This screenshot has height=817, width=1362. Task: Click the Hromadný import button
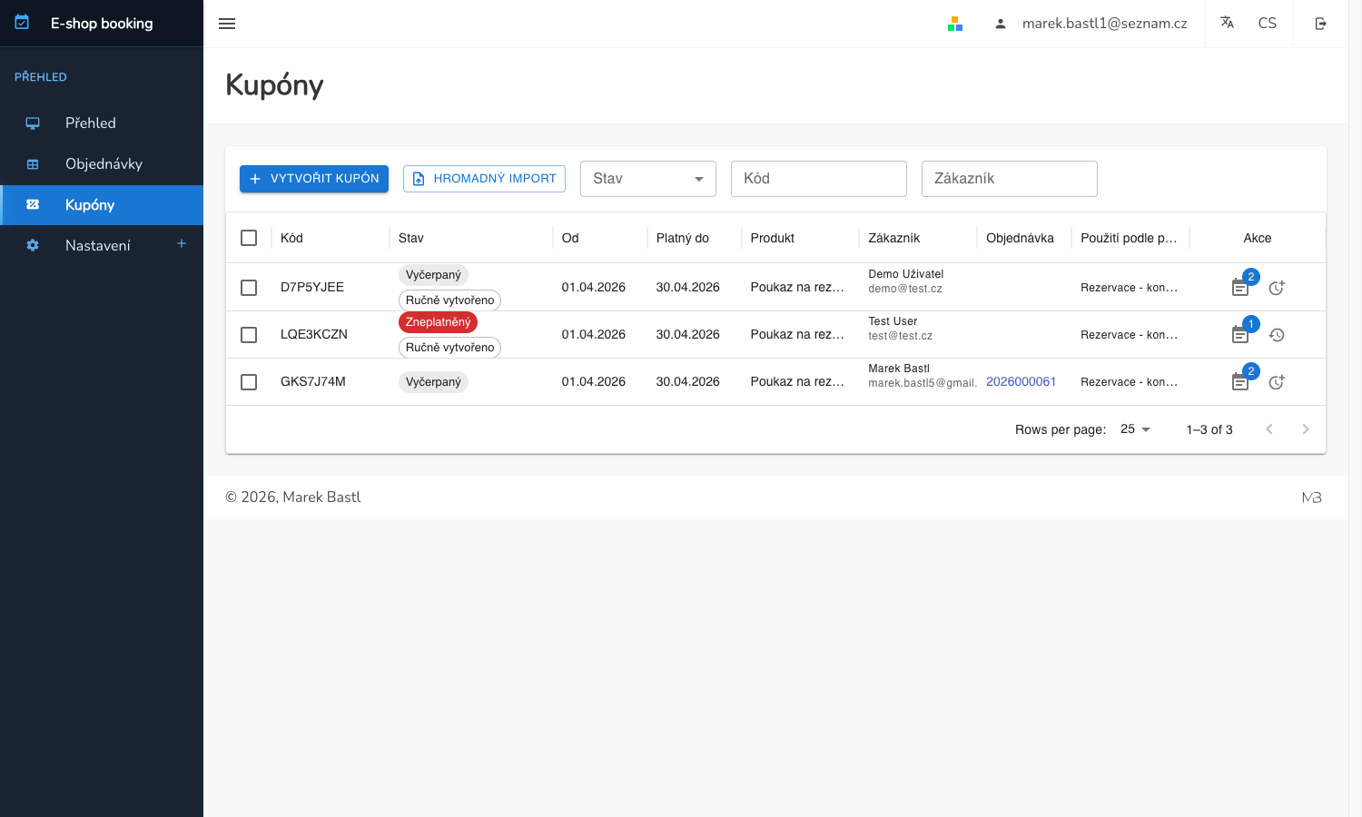click(484, 179)
